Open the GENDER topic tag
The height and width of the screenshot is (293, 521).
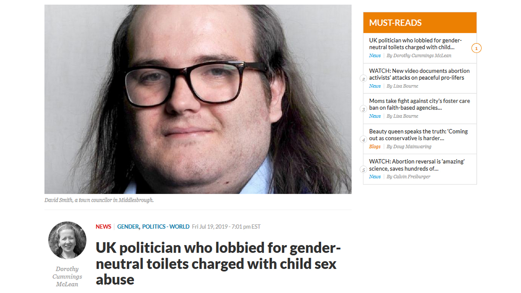[128, 227]
